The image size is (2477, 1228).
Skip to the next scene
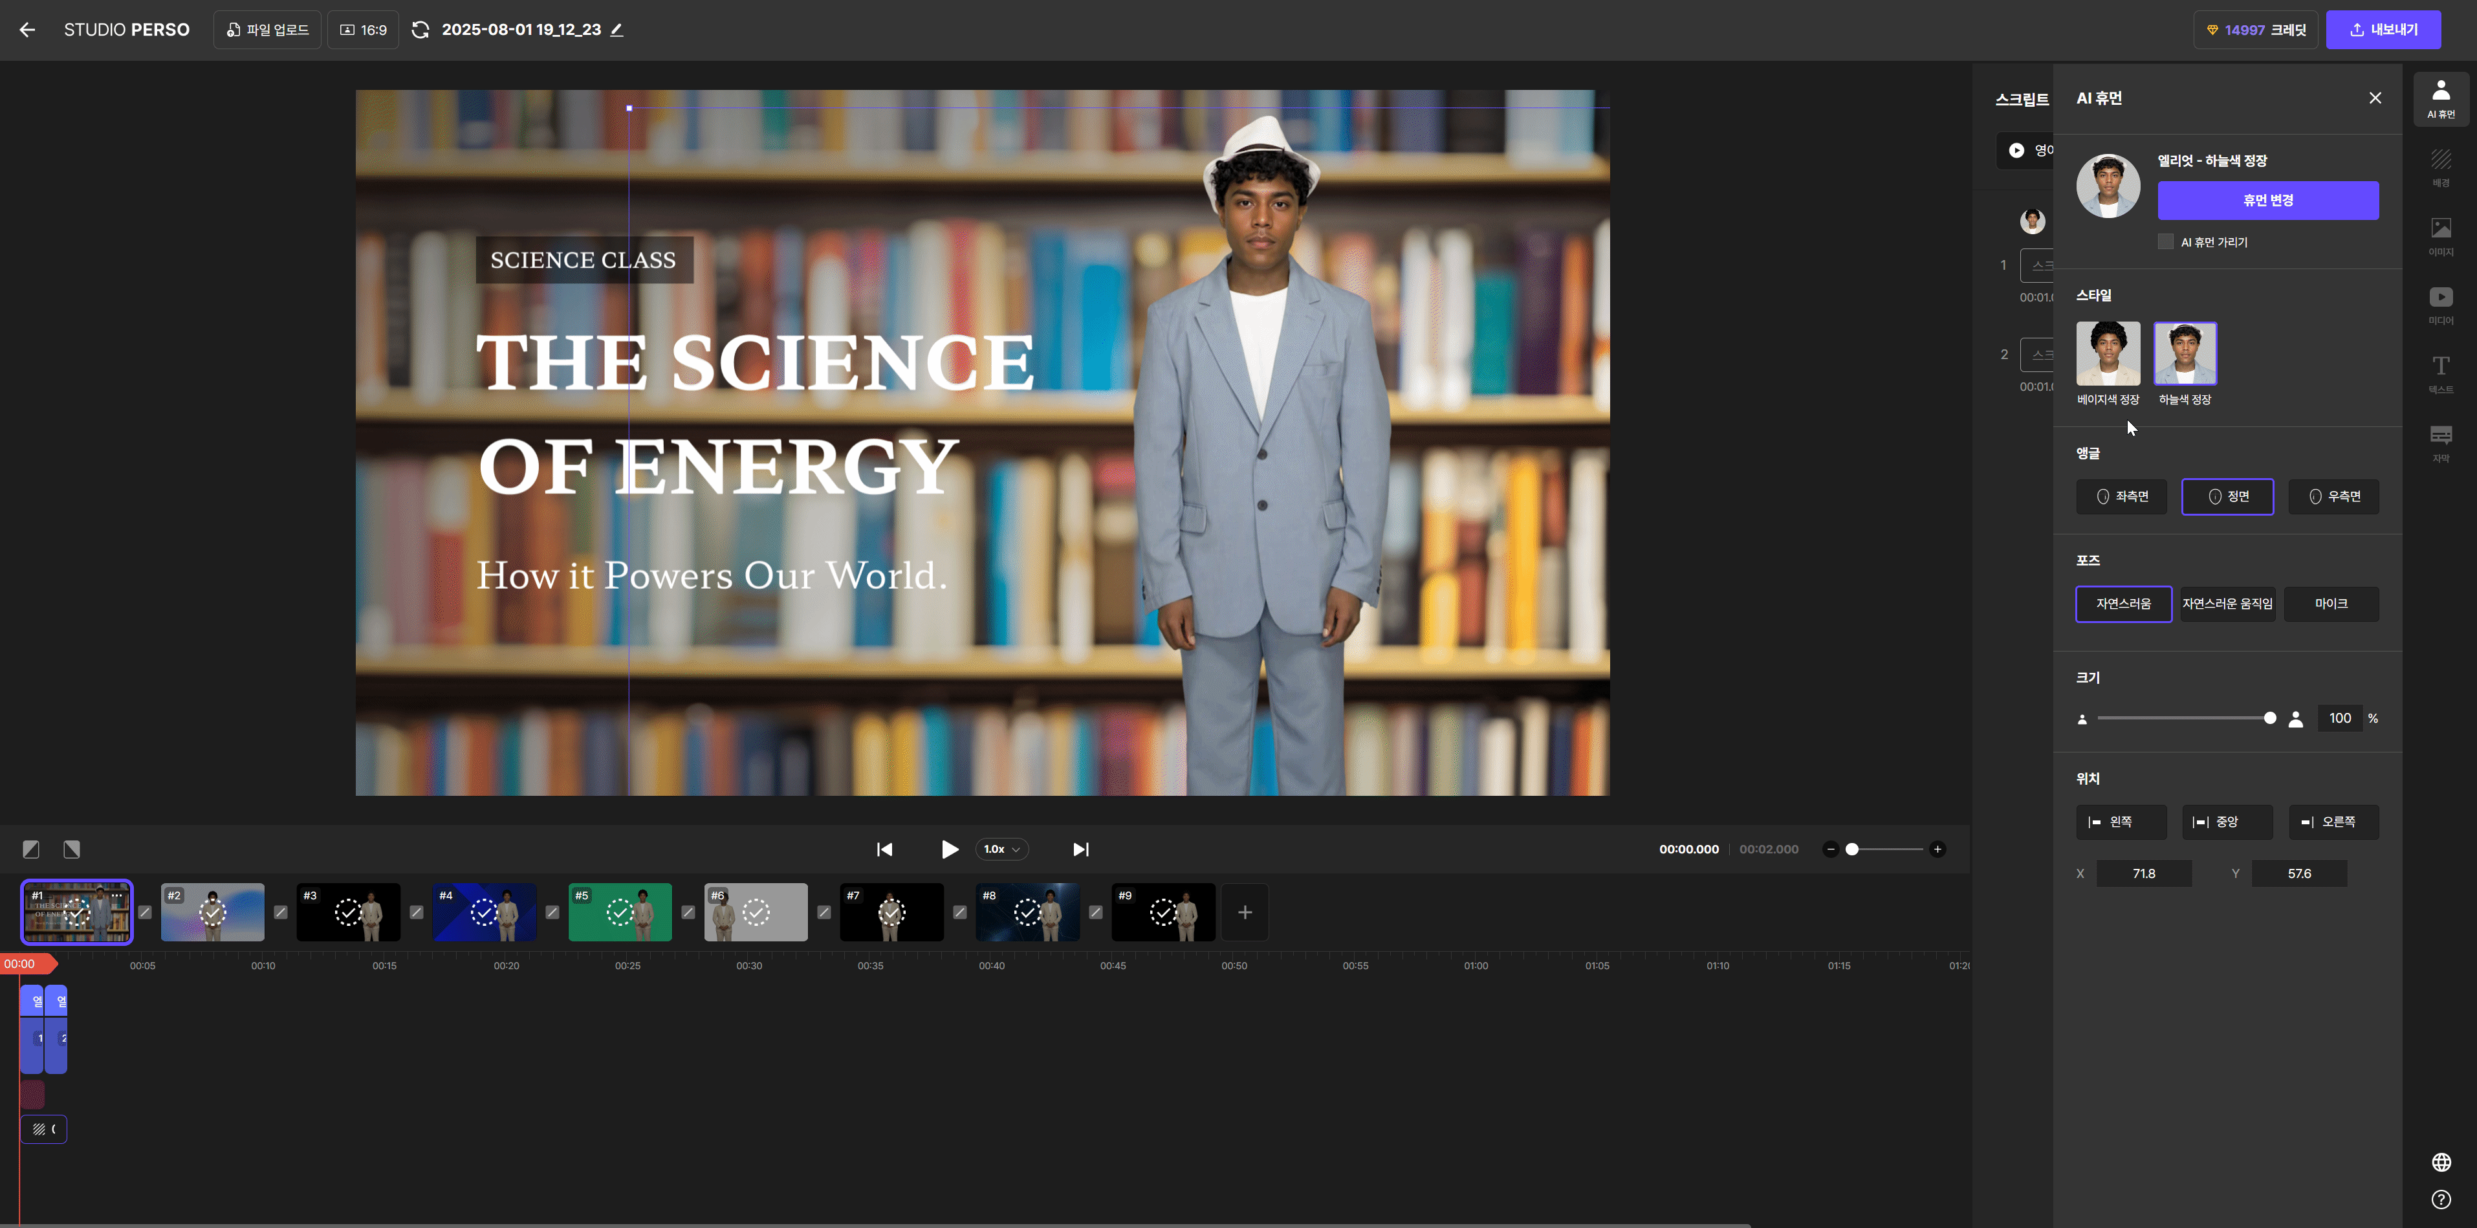(1080, 849)
